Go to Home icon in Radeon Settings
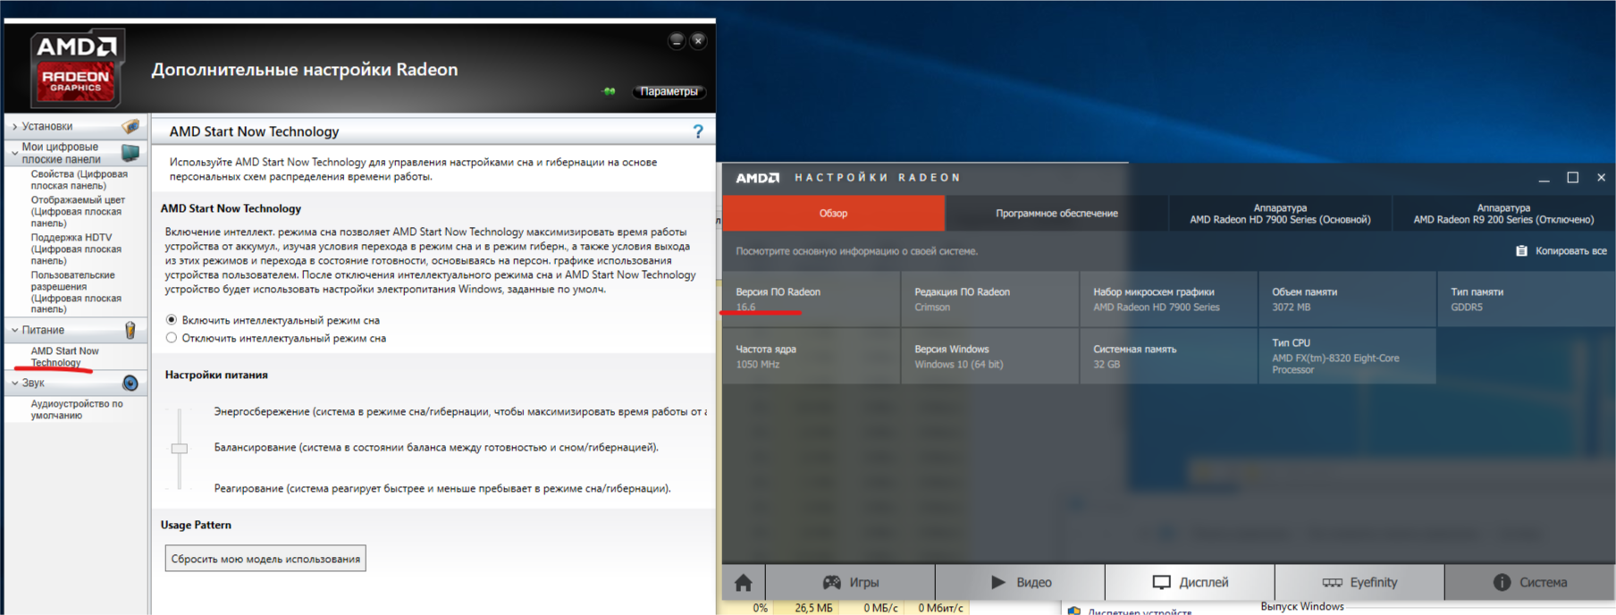This screenshot has height=615, width=1616. coord(743,583)
